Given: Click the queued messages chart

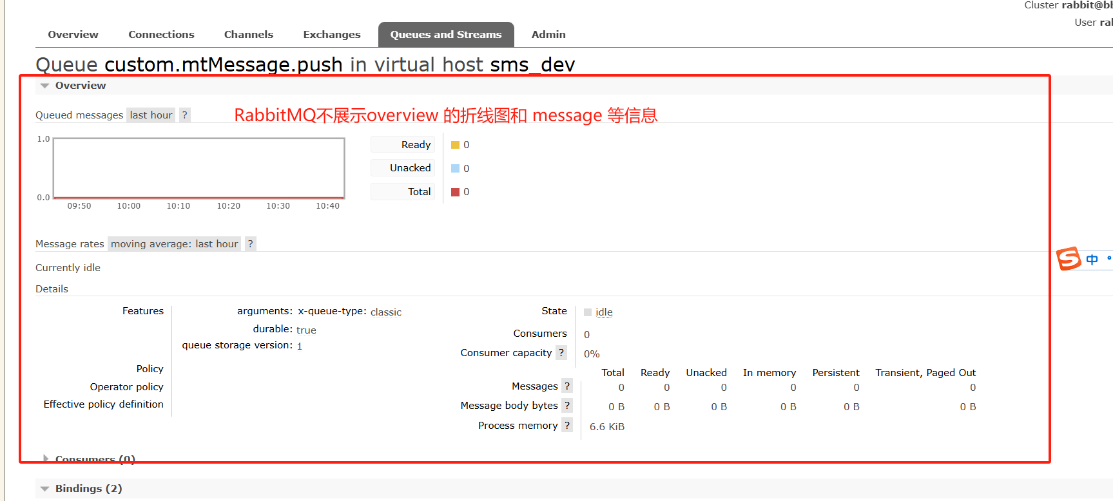Looking at the screenshot, I should (199, 168).
